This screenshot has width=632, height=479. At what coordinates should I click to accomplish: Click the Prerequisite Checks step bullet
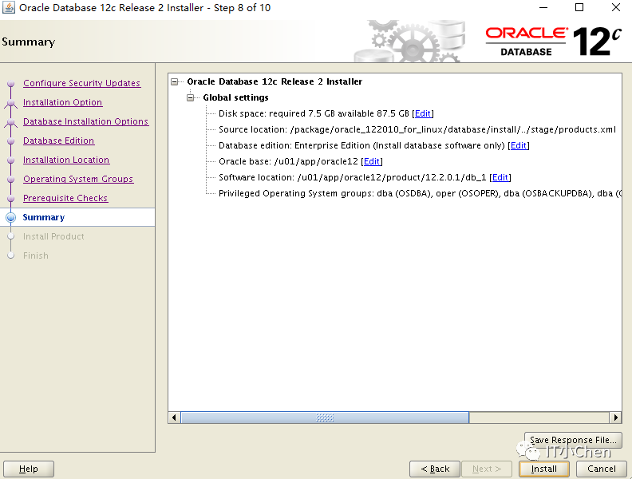(11, 198)
